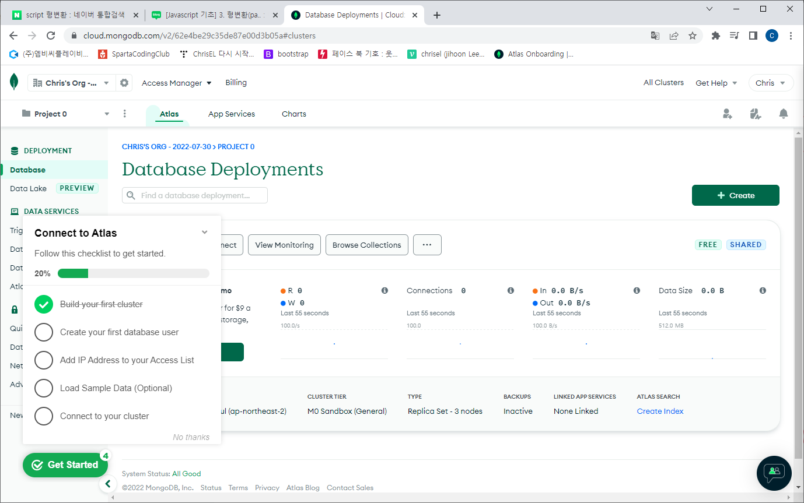Click the share page icon in address bar
804x503 pixels.
click(674, 36)
